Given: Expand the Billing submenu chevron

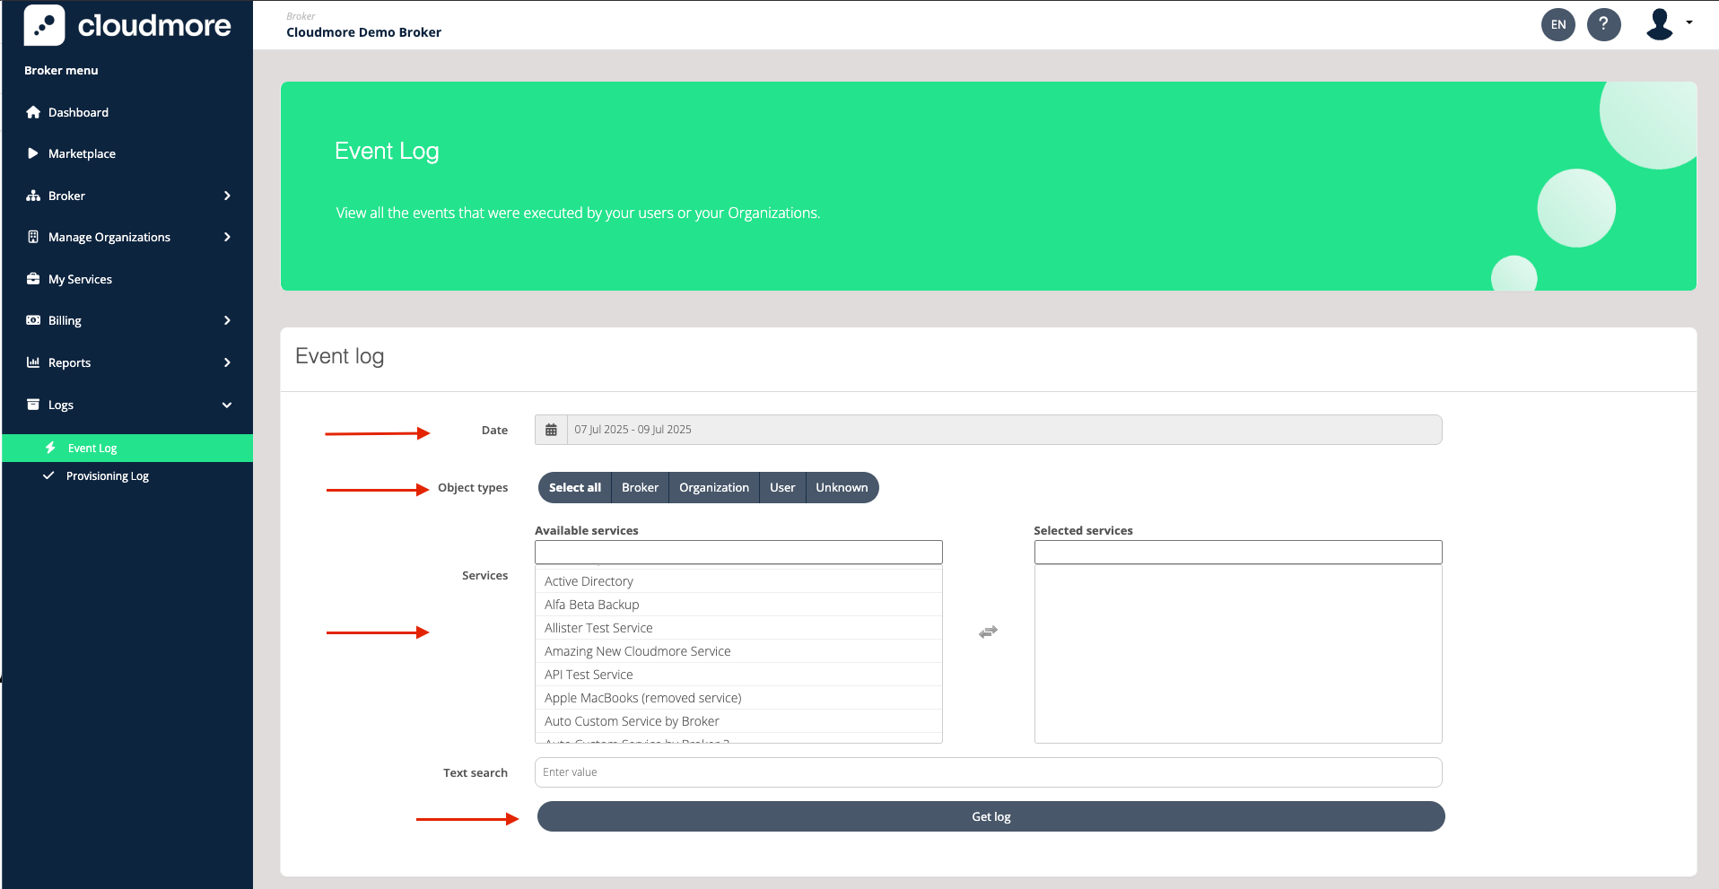Looking at the screenshot, I should 227,320.
